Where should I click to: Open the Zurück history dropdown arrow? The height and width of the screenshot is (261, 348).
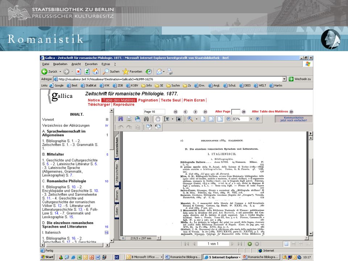coord(60,71)
